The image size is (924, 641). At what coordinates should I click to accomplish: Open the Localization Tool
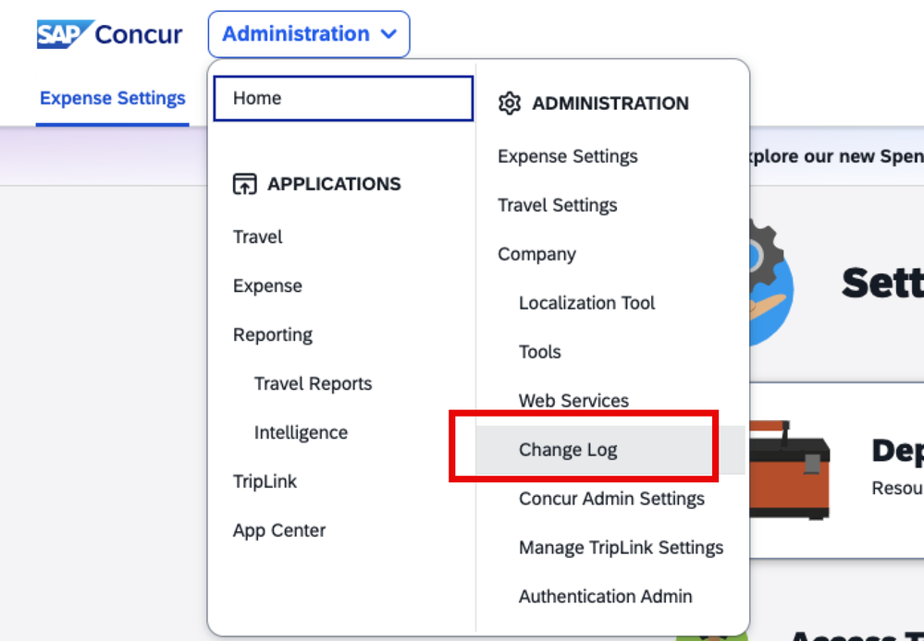click(x=586, y=303)
